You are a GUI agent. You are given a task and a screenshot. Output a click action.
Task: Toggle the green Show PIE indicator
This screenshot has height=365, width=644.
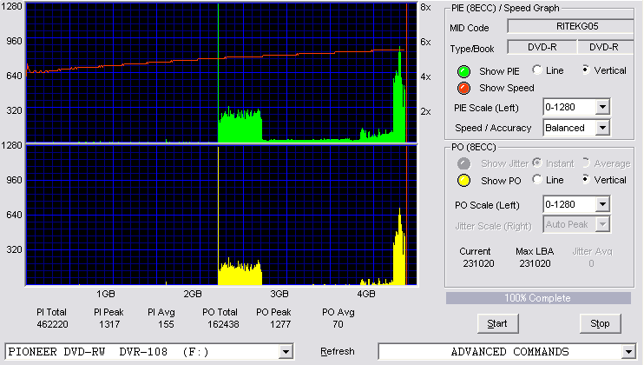tap(463, 71)
